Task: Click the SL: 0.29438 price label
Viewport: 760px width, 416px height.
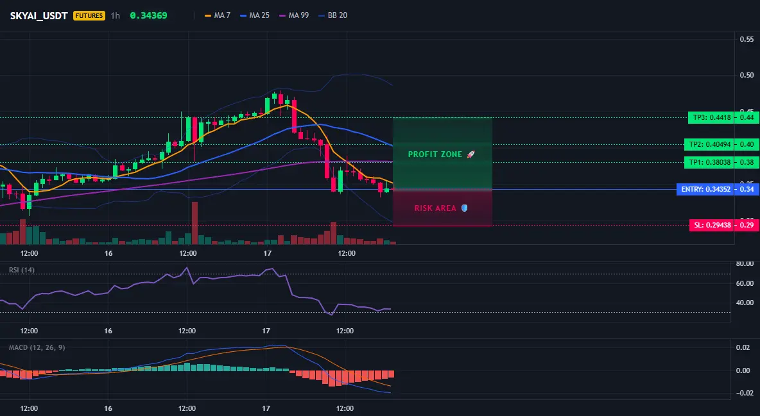Action: 712,225
